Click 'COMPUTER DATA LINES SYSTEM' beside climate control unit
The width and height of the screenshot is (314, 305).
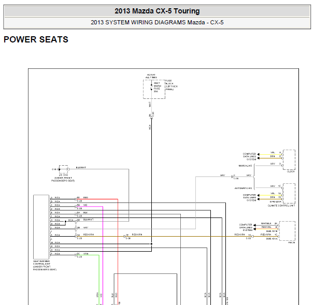[249, 197]
